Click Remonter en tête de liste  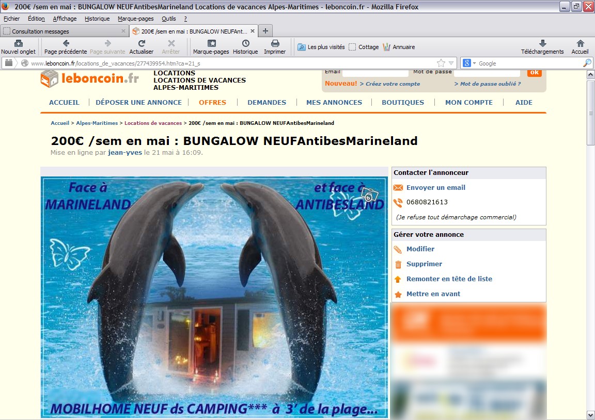[449, 279]
